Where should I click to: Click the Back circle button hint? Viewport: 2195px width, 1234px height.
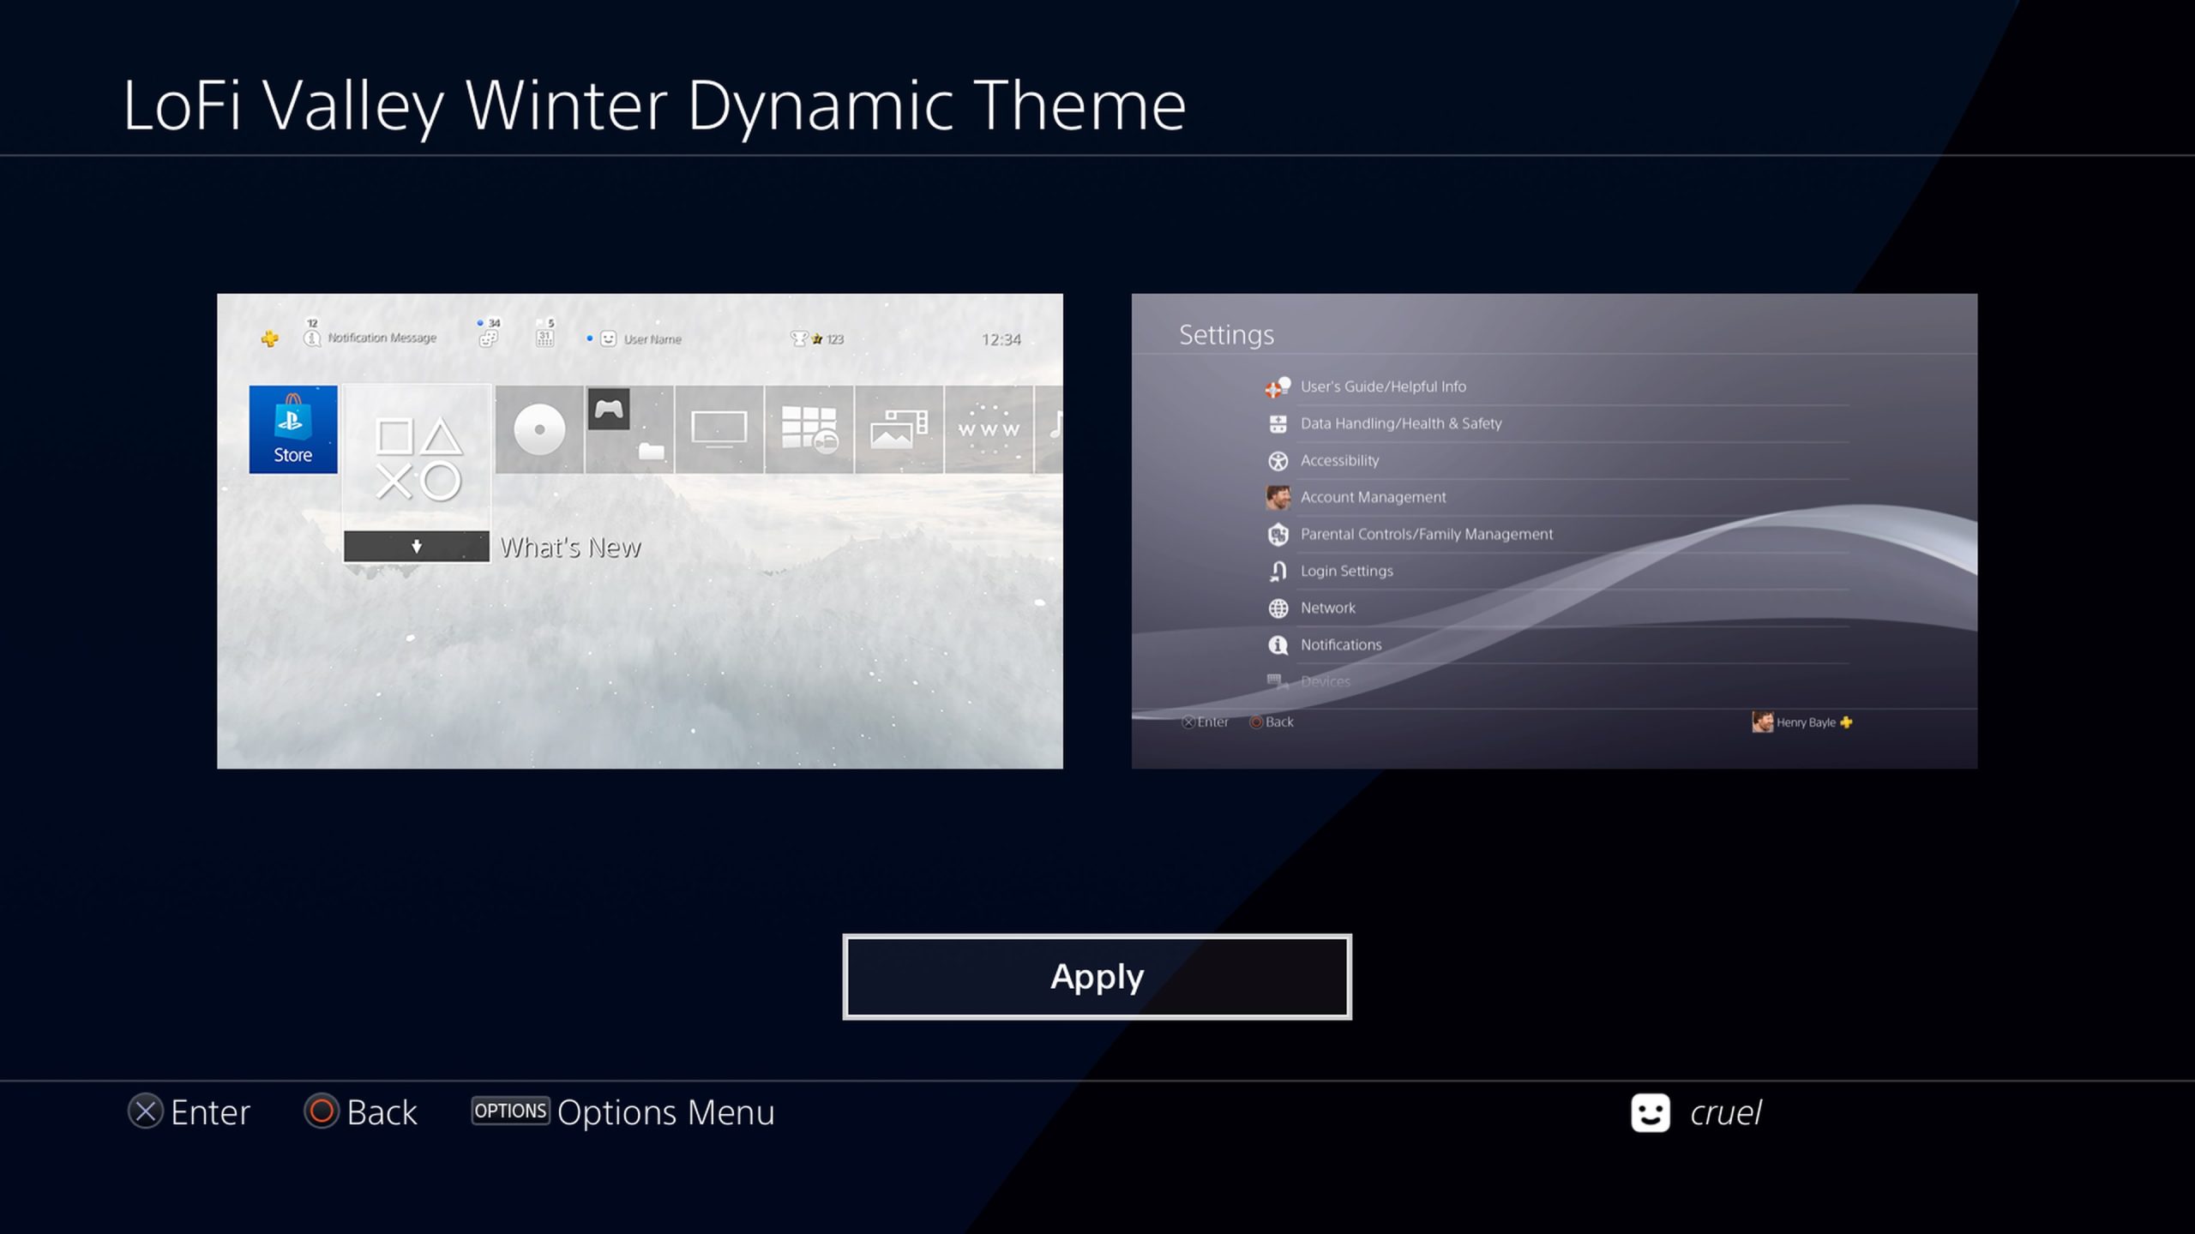pos(322,1111)
